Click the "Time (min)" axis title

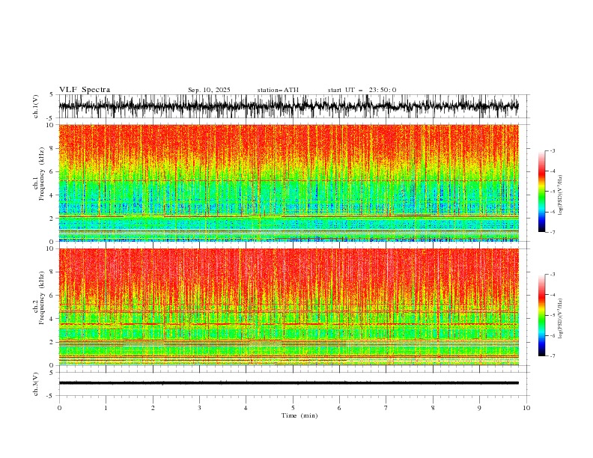[x=299, y=415]
